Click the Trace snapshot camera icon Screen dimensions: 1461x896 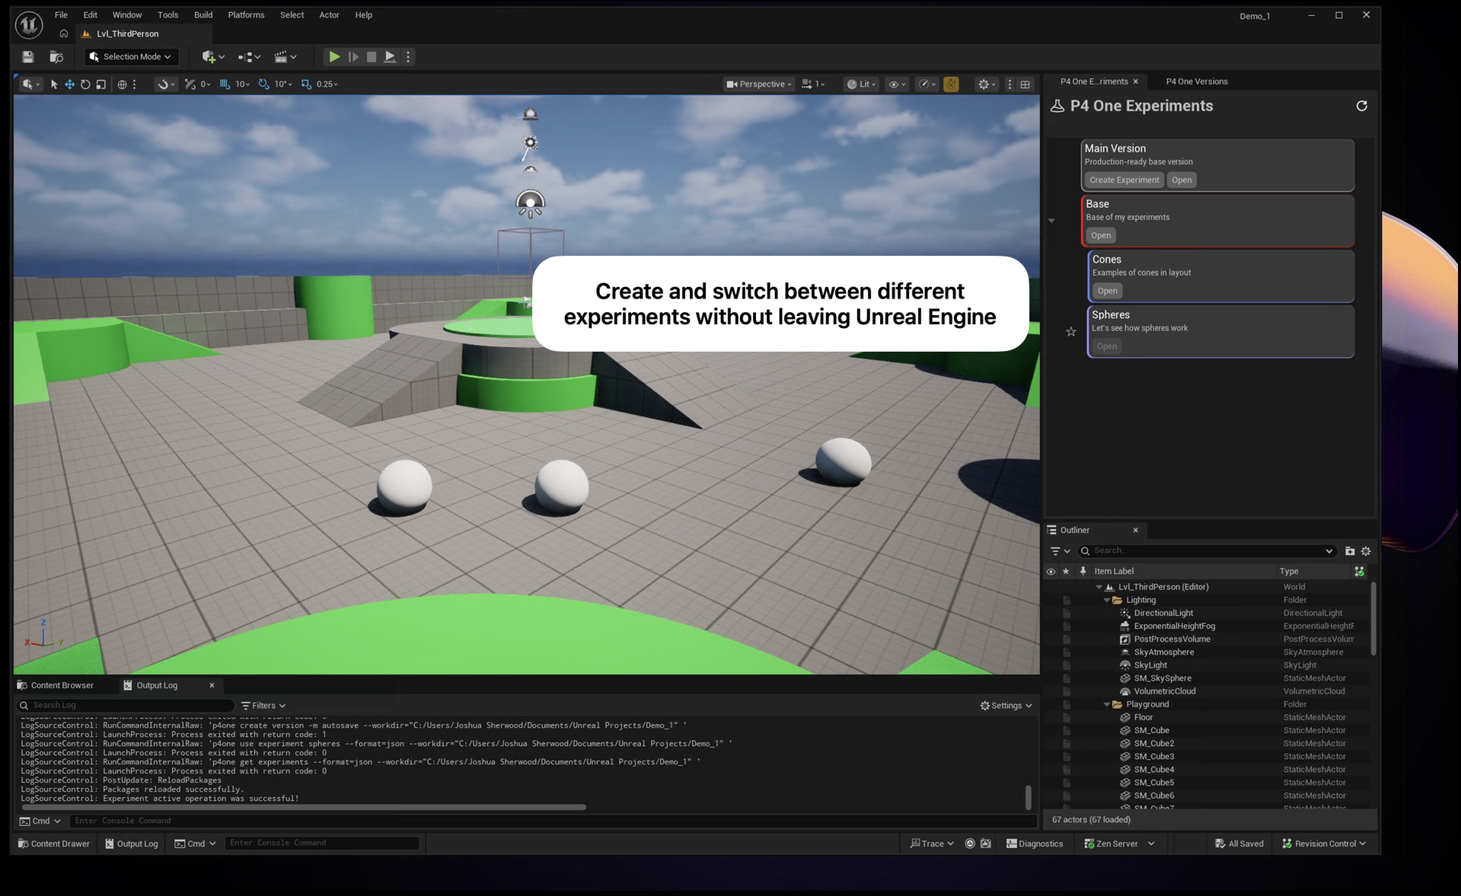click(985, 843)
